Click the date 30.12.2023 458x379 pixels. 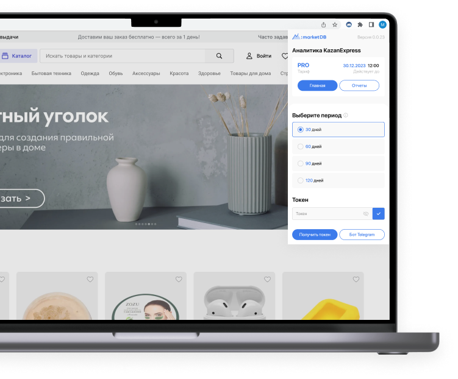(x=354, y=66)
